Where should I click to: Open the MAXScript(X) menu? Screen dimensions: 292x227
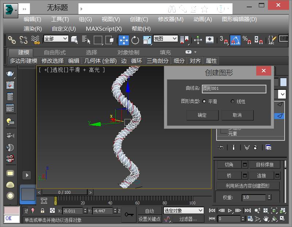[x=104, y=29]
